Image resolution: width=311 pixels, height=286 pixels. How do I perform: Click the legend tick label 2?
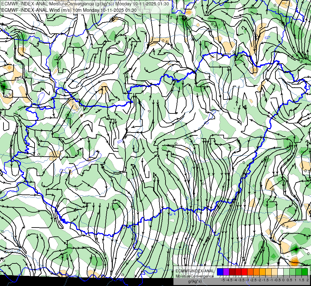pyautogui.click(x=308, y=280)
